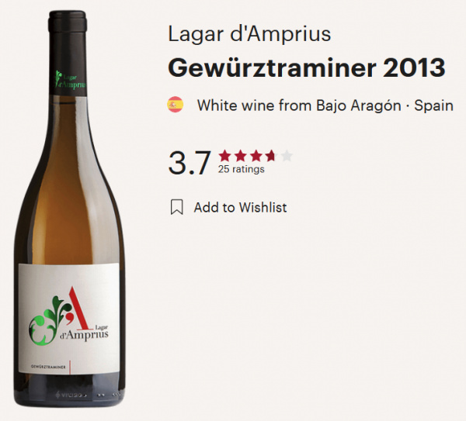The width and height of the screenshot is (466, 421).
Task: Click the Add to Wishlist bookmark icon
Action: click(176, 207)
